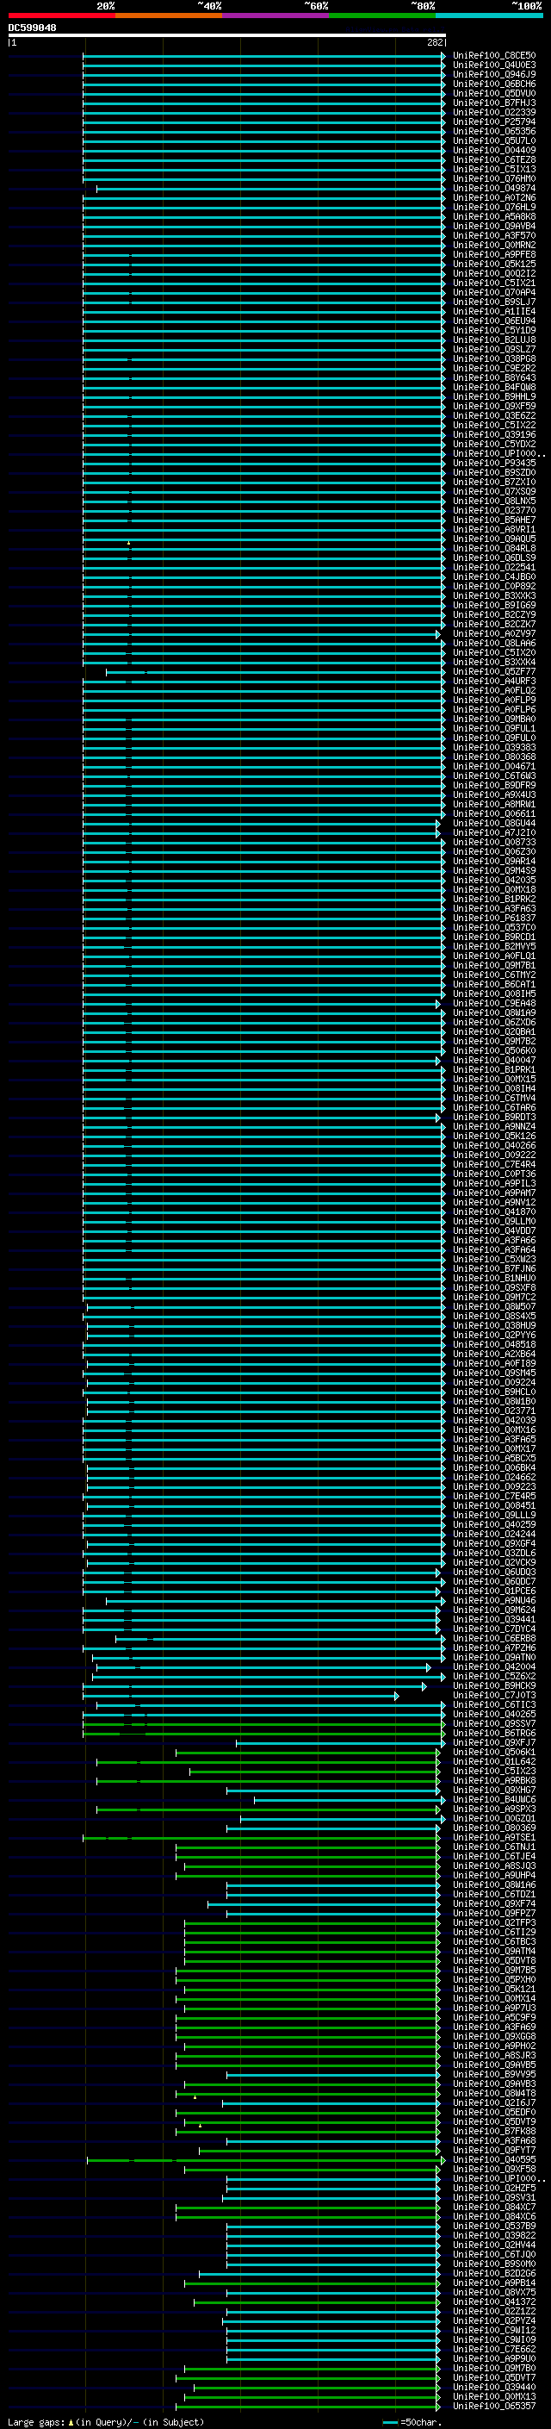This screenshot has height=2429, width=551.
Task: Click the purple ~60% legend segment
Action: pyautogui.click(x=275, y=16)
